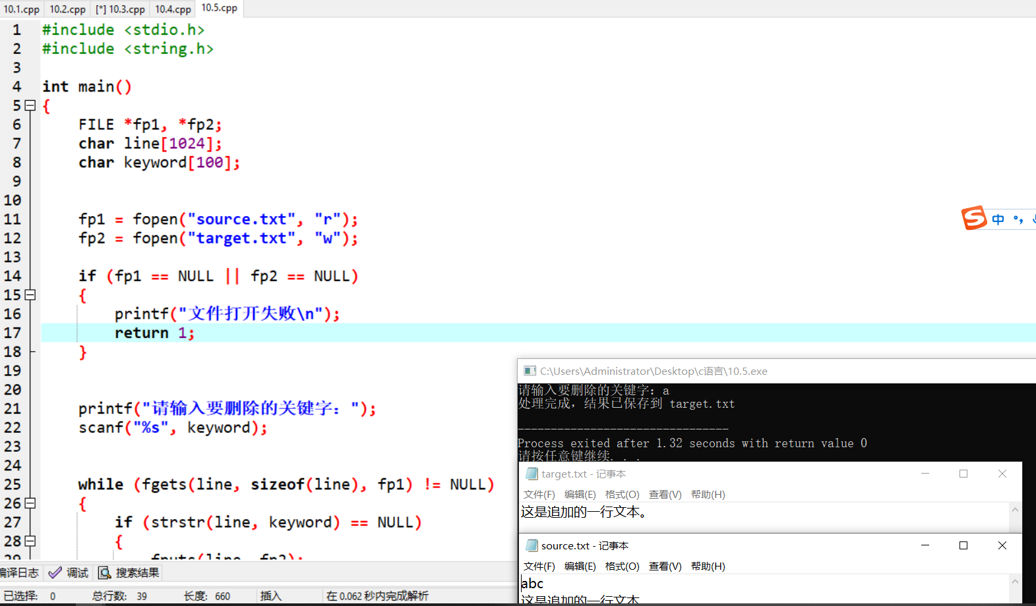Click the #include <string.h> line
This screenshot has height=606, width=1036.
128,49
